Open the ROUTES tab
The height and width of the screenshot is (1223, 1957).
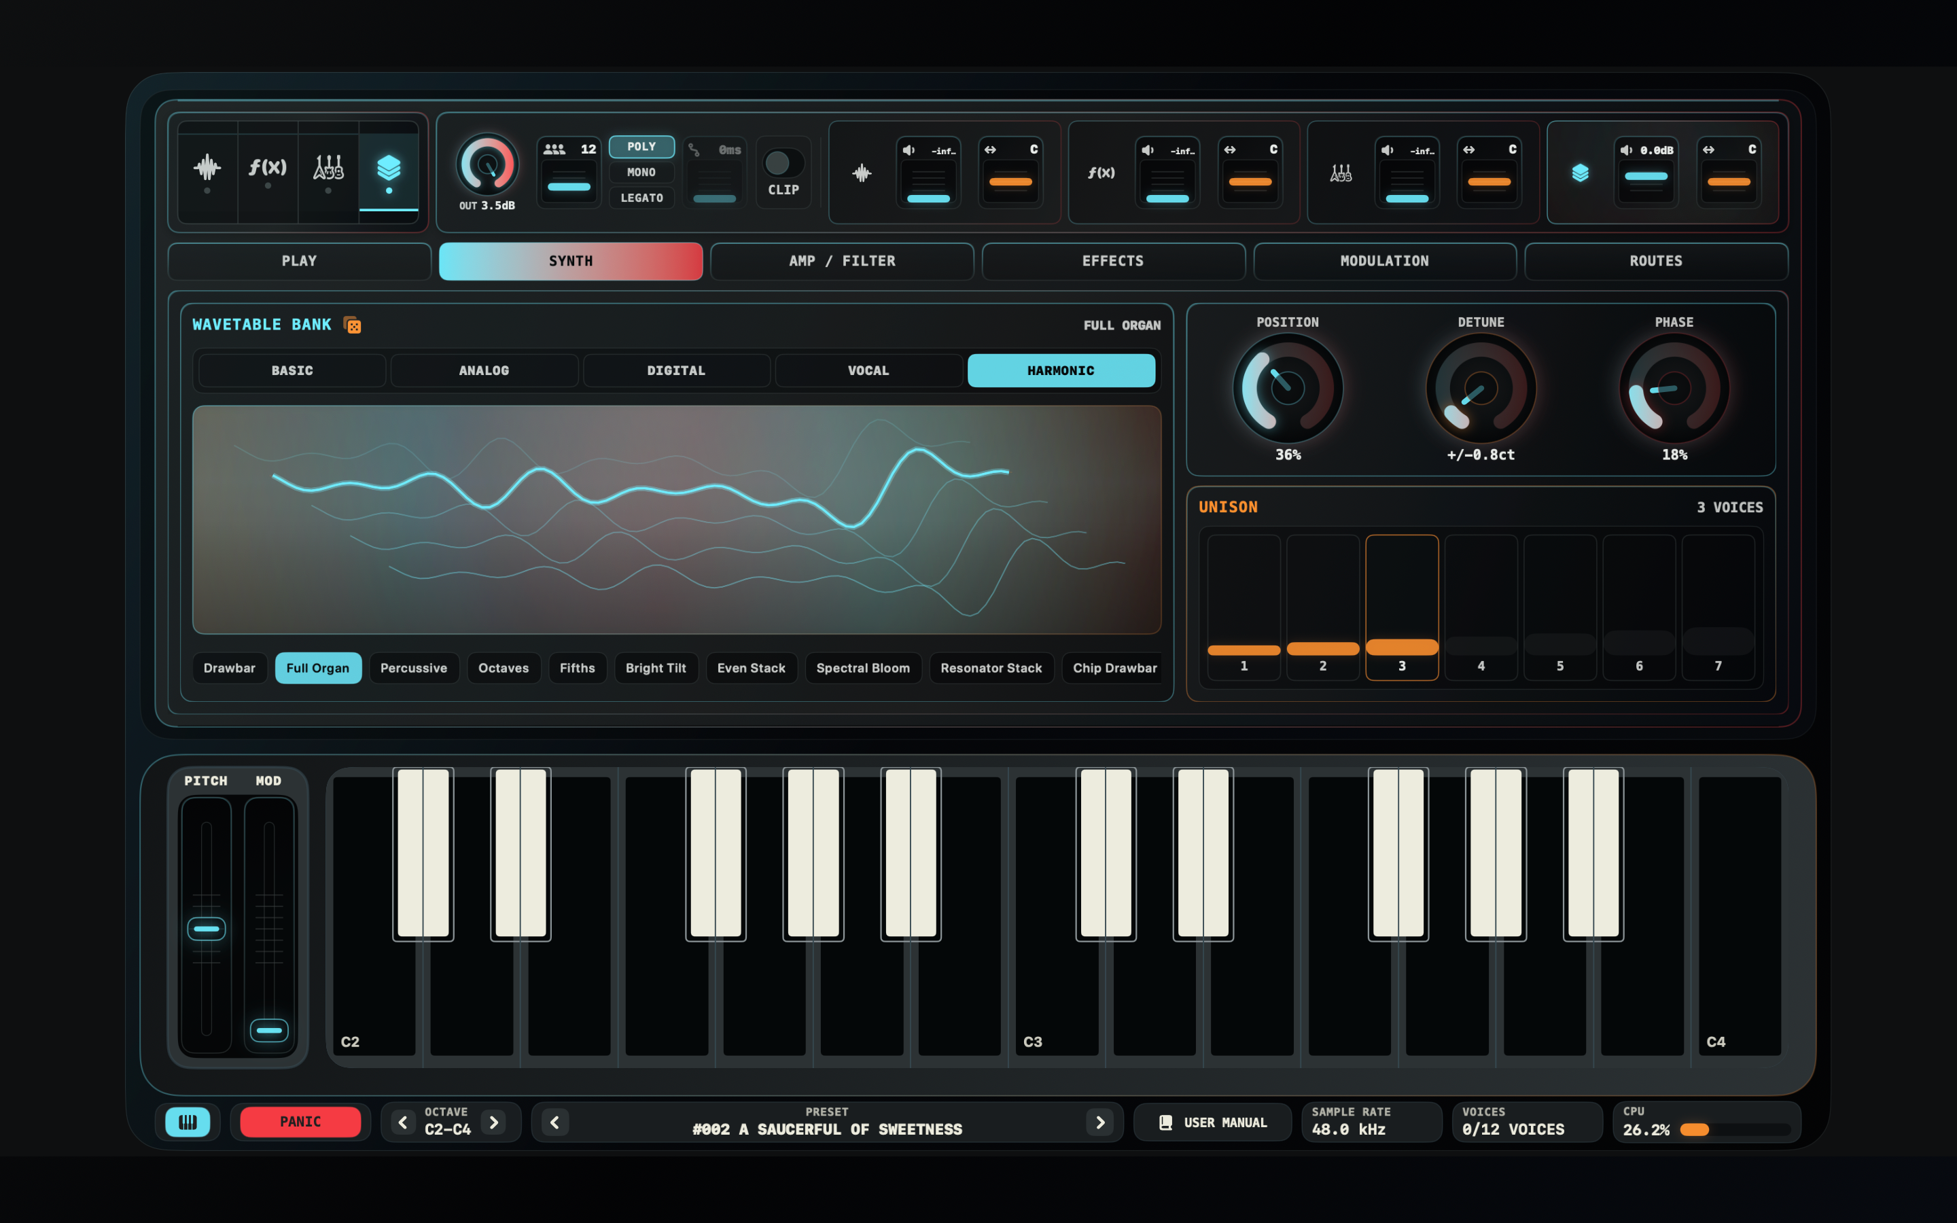[1655, 262]
